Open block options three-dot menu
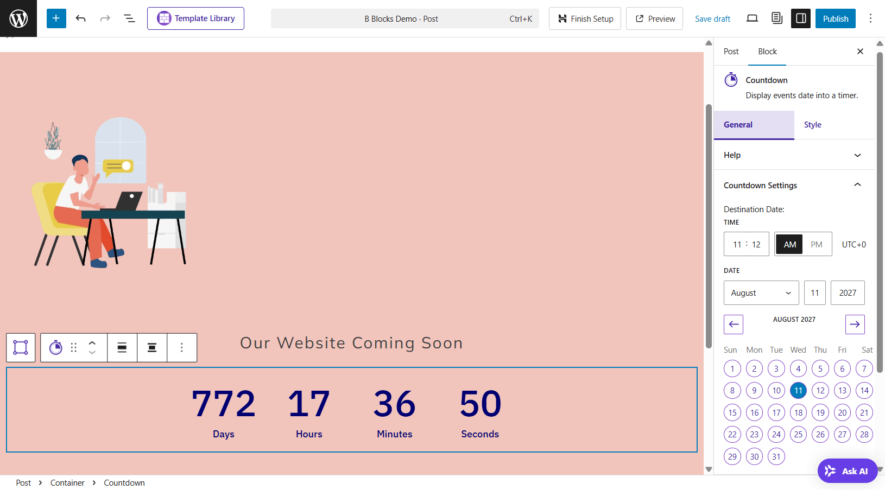This screenshot has width=885, height=490. point(182,348)
